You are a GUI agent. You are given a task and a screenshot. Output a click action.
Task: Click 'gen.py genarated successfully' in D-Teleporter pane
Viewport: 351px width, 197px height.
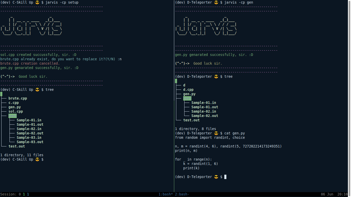[214, 55]
